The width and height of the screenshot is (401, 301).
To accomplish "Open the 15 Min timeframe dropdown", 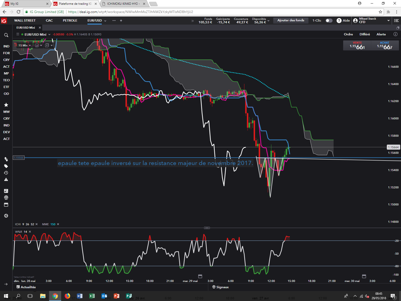I will click(x=24, y=45).
